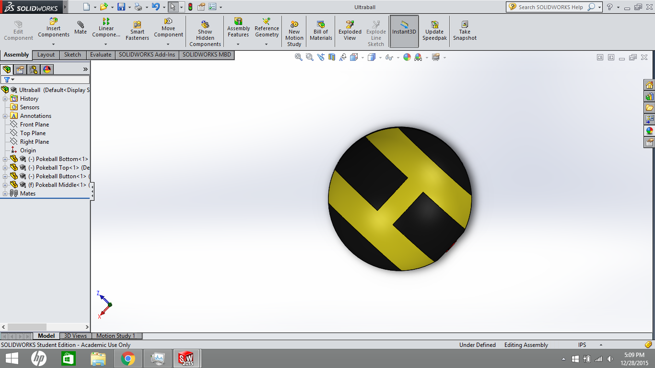Click the Undo arrow icon
This screenshot has height=368, width=655.
[155, 7]
